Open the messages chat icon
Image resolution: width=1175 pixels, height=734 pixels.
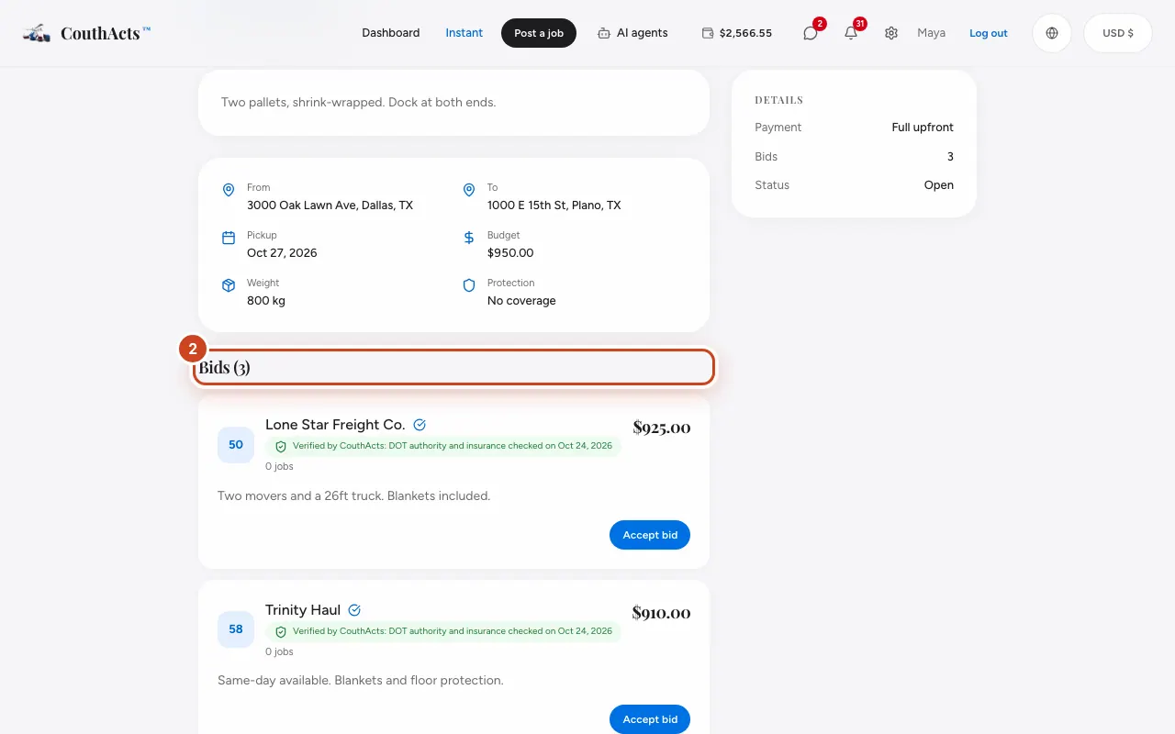click(811, 33)
